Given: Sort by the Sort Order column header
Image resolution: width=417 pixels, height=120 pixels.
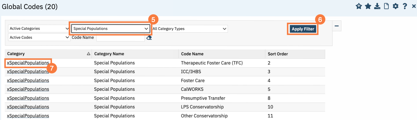Looking at the screenshot, I should coord(278,54).
